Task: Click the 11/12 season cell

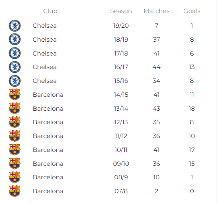Action: (121, 136)
